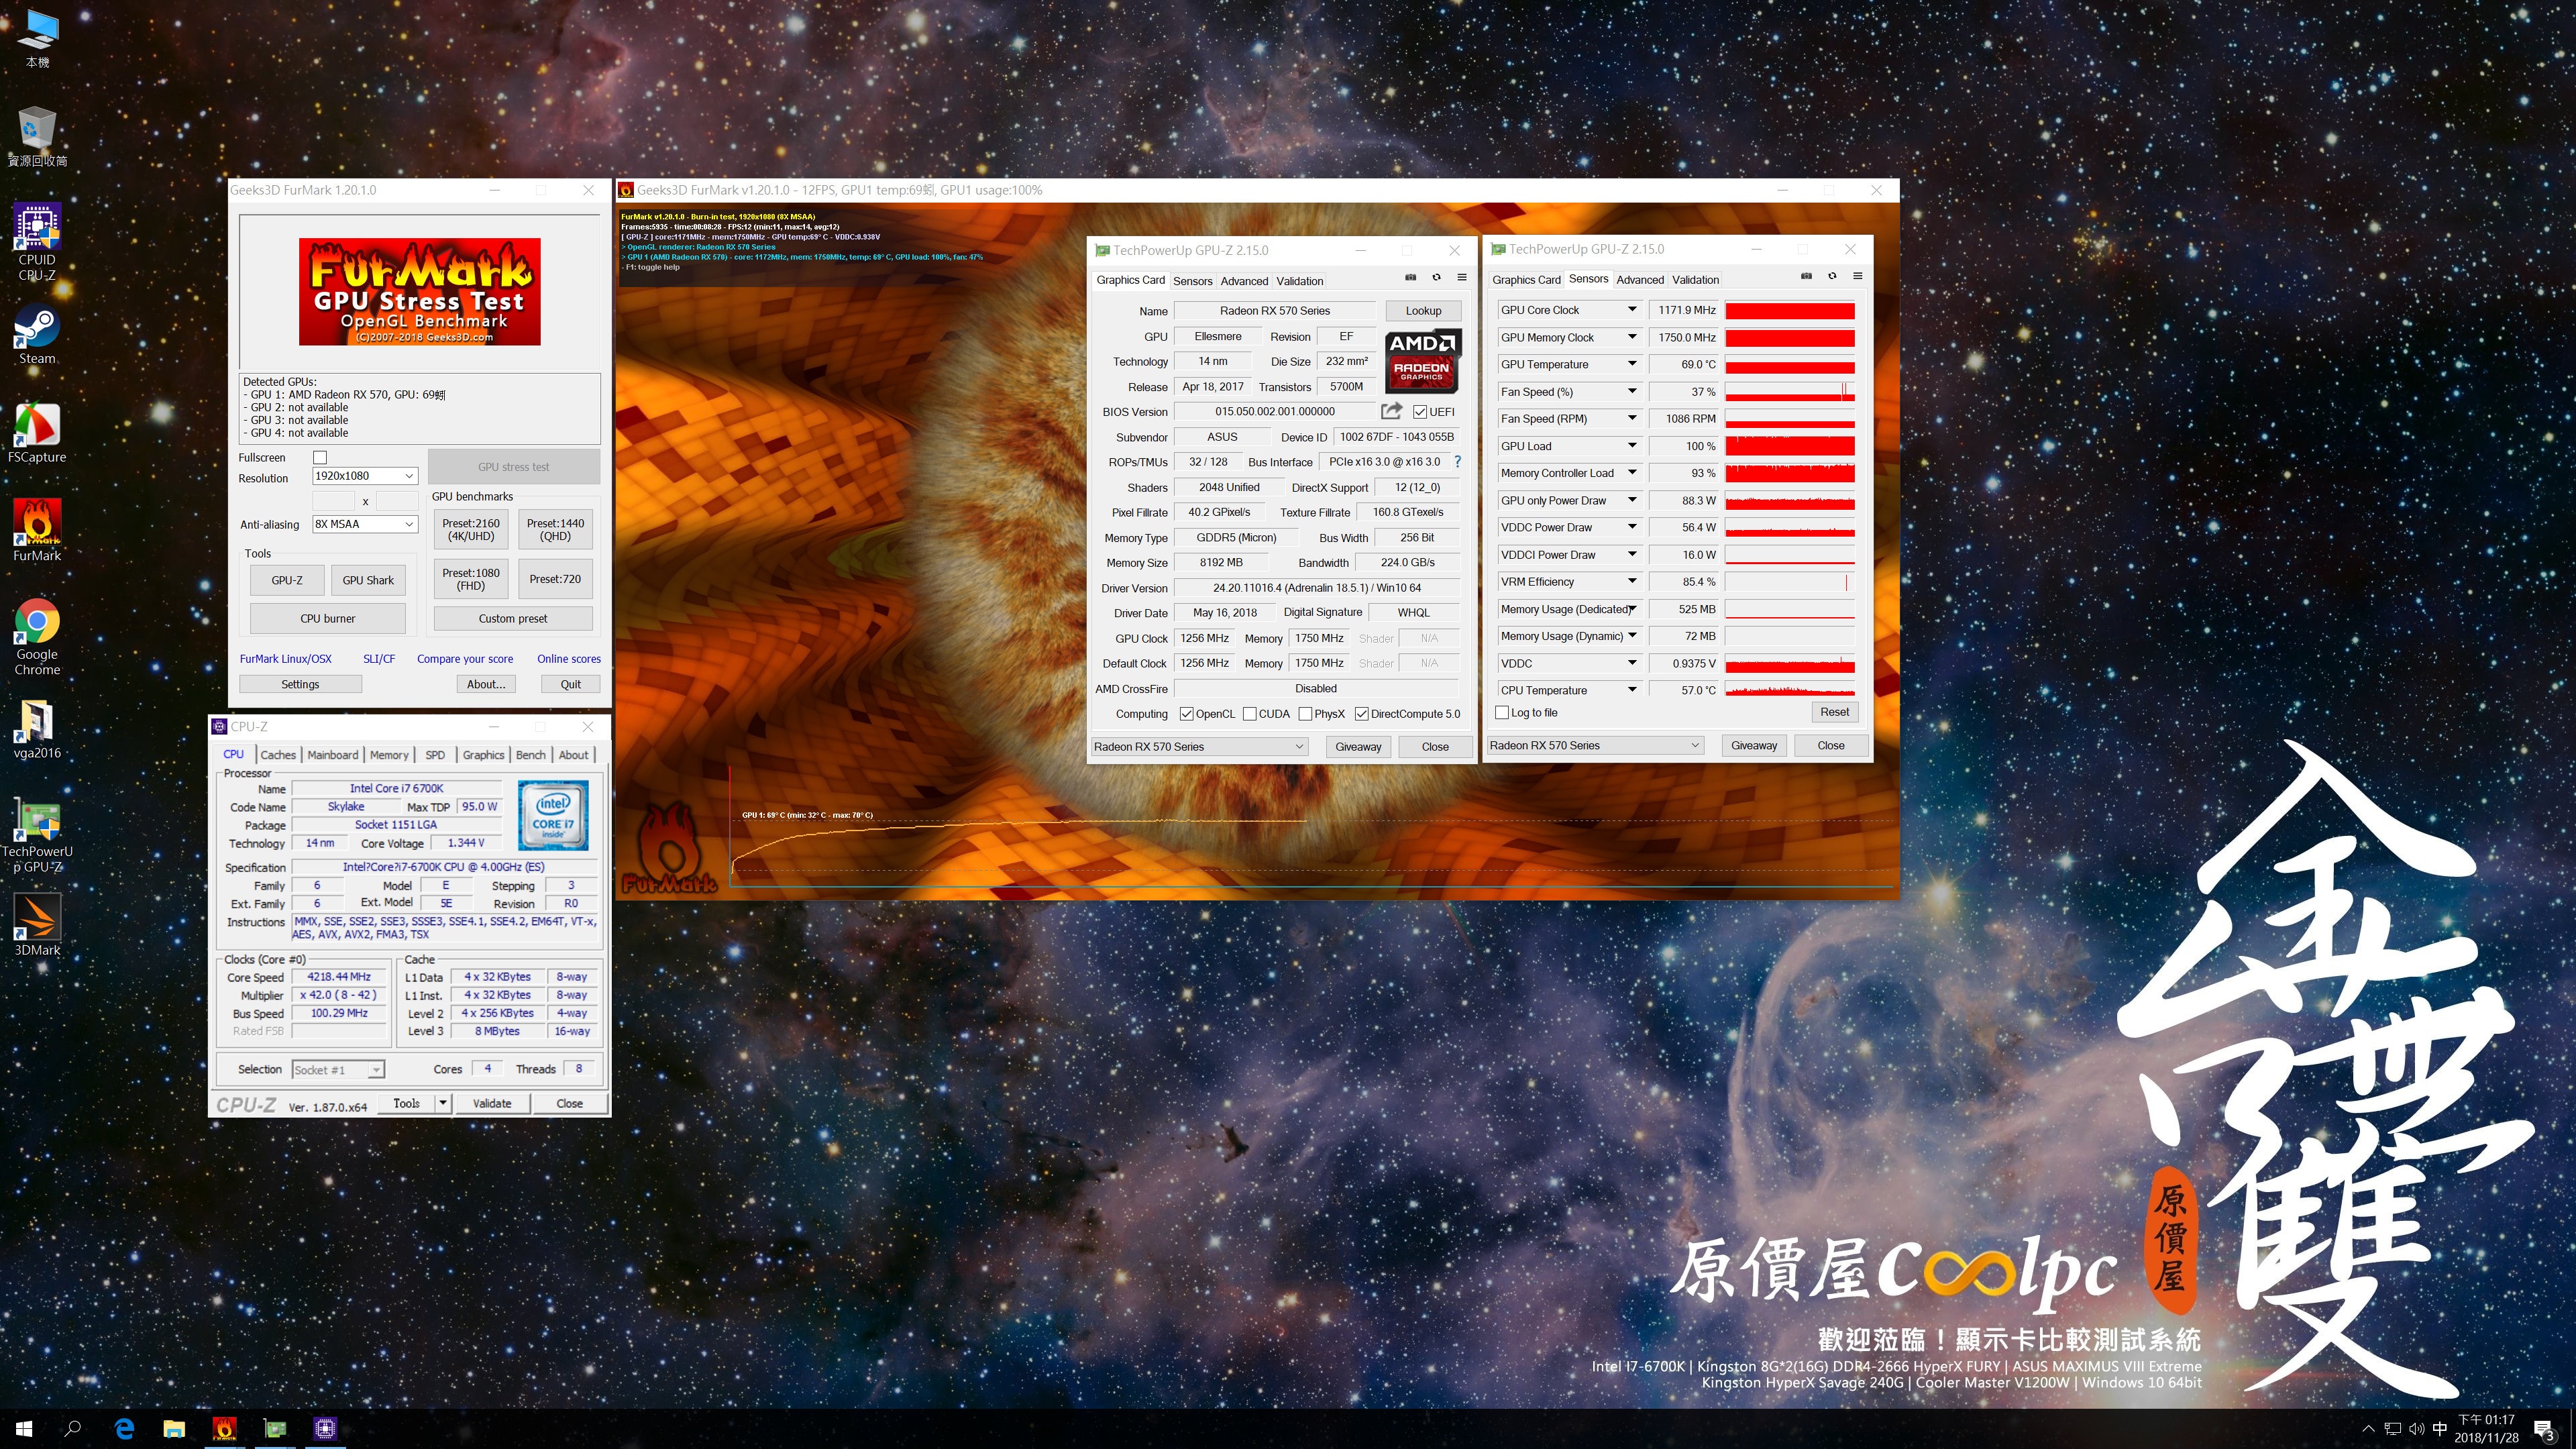
Task: Open the Steam desktop shortcut
Action: pyautogui.click(x=37, y=335)
